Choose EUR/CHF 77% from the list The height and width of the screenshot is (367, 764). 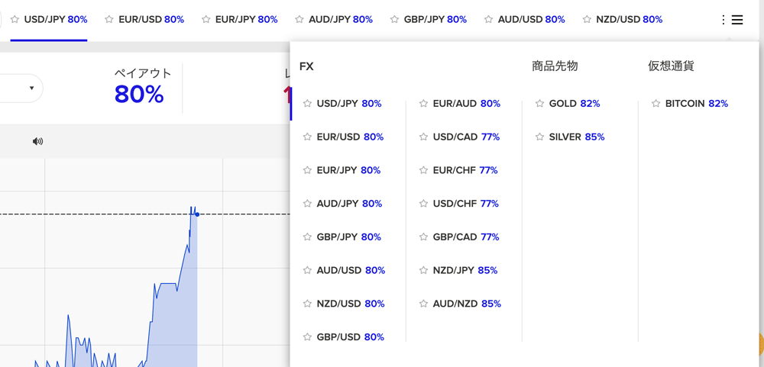tap(465, 170)
